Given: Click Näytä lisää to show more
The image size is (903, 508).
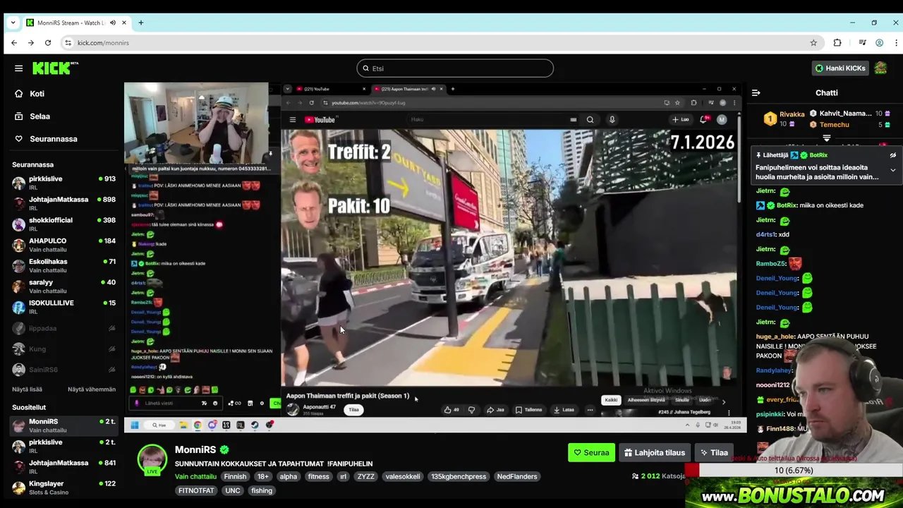Looking at the screenshot, I should click(x=27, y=389).
